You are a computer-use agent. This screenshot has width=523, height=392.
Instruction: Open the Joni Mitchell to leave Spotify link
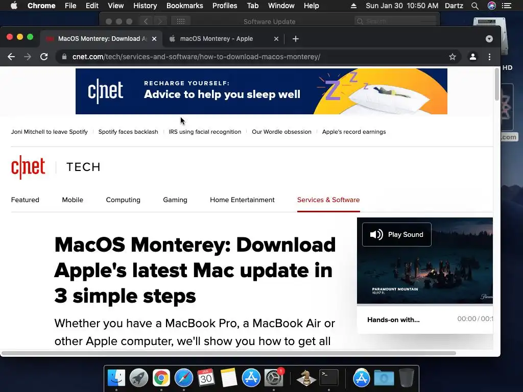50,132
